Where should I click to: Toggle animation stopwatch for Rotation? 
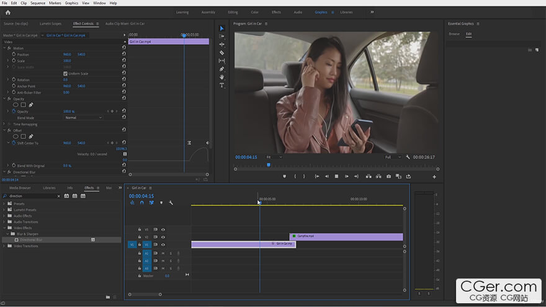pos(14,80)
